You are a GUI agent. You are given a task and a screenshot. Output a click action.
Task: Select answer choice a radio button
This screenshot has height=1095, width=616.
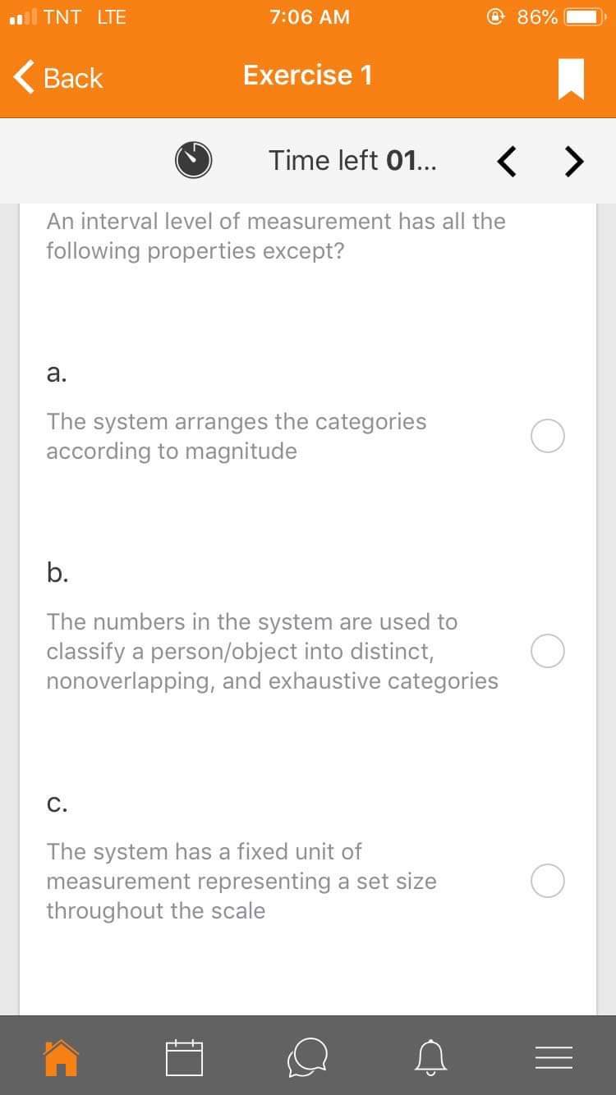coord(548,436)
